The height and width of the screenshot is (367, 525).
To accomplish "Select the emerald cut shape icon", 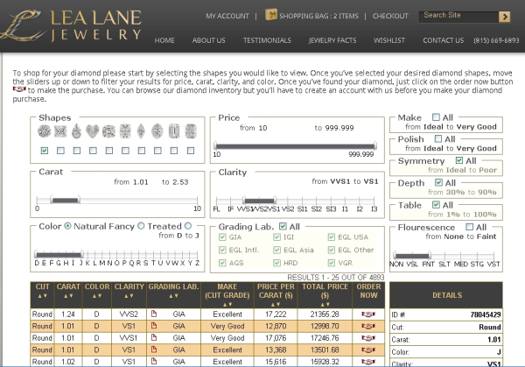I will 174,131.
